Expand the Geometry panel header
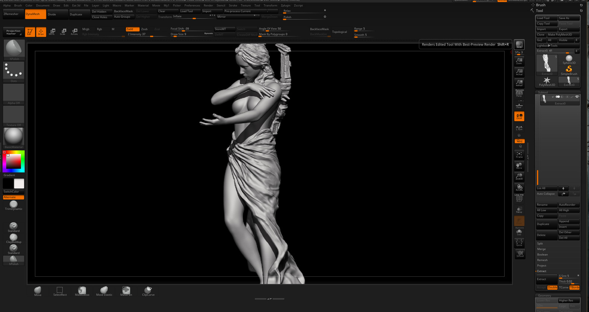This screenshot has width=589, height=312. [x=558, y=295]
